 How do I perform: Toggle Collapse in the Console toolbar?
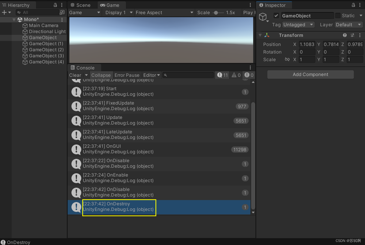point(101,75)
